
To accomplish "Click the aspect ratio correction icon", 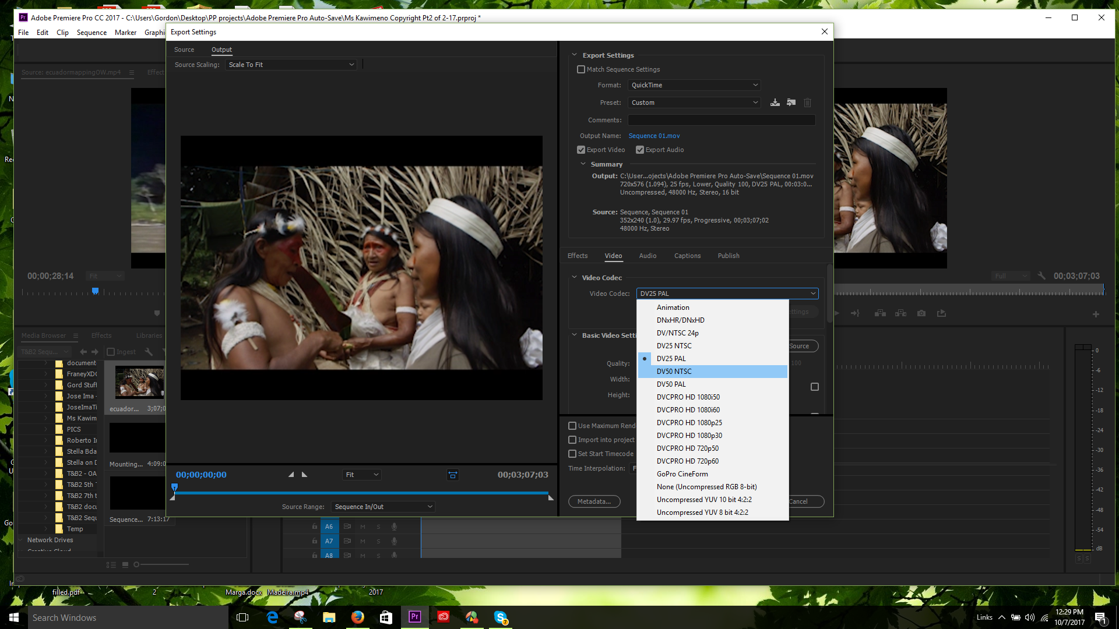I will pyautogui.click(x=452, y=475).
